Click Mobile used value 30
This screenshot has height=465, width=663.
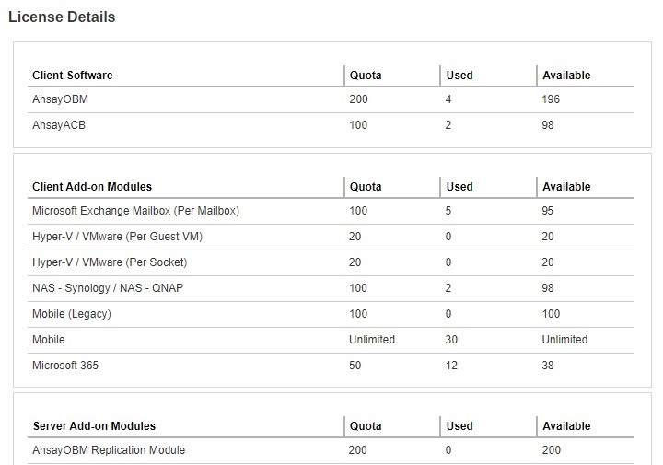click(x=453, y=340)
